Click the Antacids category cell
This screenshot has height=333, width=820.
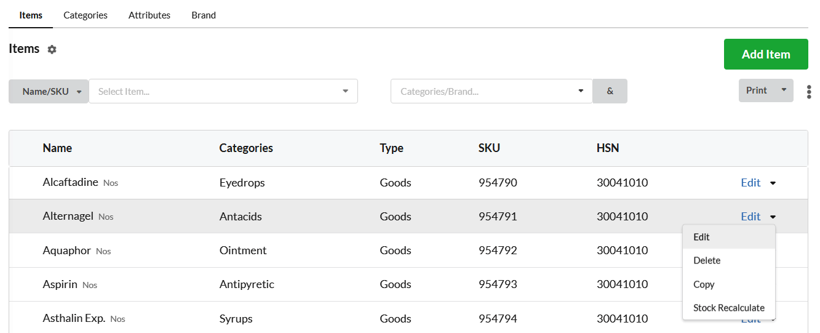tap(241, 217)
